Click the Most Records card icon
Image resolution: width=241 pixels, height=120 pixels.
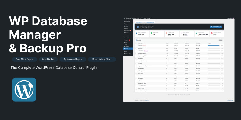182,33
